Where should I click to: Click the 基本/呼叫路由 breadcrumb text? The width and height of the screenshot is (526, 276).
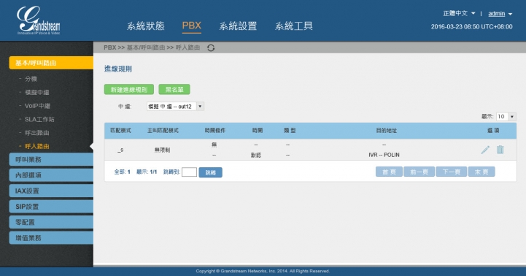click(x=146, y=47)
